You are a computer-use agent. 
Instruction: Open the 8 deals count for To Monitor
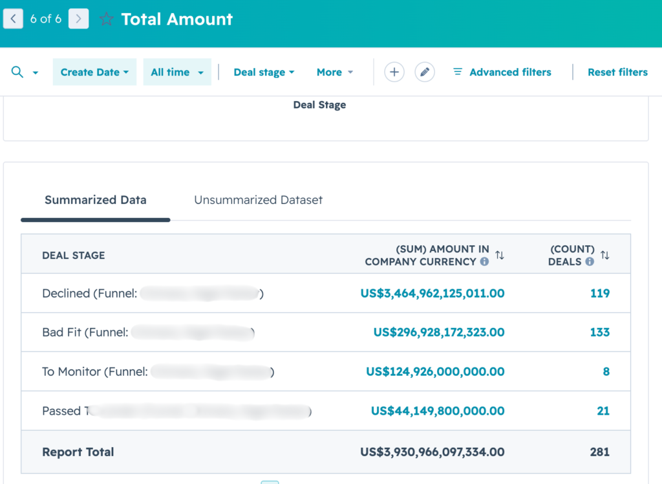click(606, 371)
